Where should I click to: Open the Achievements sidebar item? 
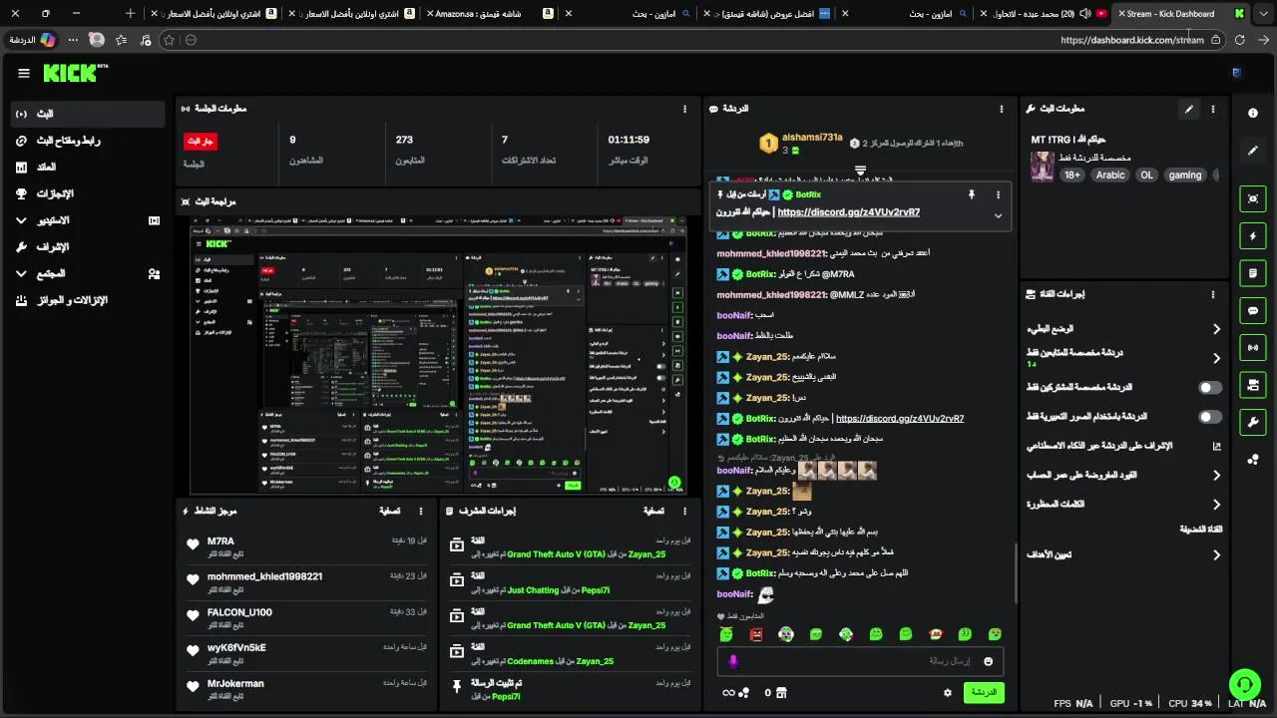coord(88,194)
